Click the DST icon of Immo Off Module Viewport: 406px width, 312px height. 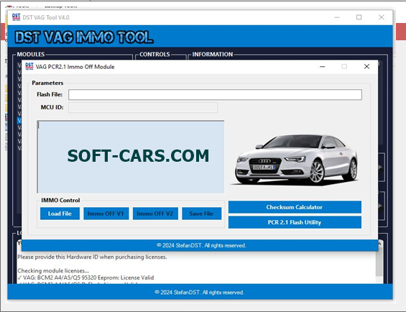click(x=29, y=66)
